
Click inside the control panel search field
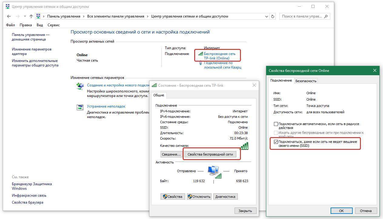pyautogui.click(x=301, y=16)
